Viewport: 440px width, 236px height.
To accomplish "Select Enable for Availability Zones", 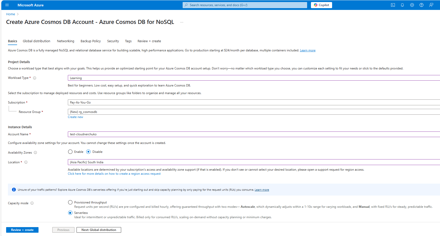I will point(70,152).
